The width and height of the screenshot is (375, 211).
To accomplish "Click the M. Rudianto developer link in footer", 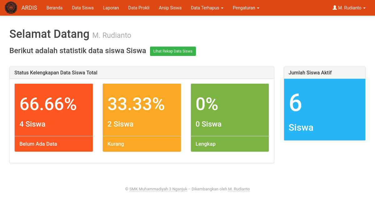I will pos(239,189).
